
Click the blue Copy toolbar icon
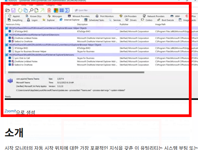click(x=26, y=10)
